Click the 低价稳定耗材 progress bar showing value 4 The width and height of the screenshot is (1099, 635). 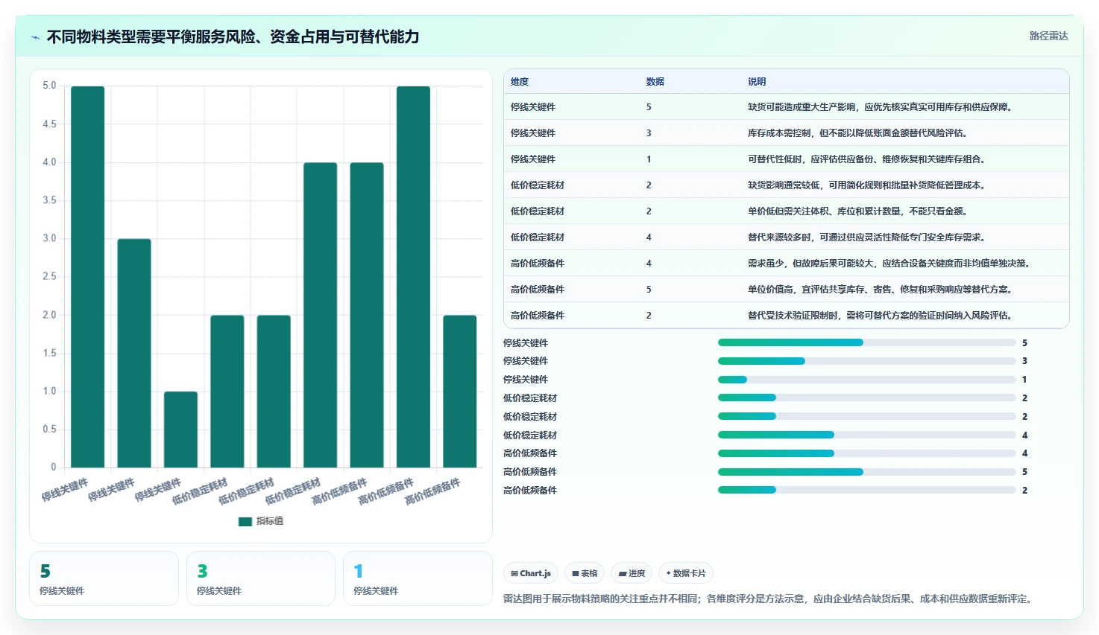point(866,435)
